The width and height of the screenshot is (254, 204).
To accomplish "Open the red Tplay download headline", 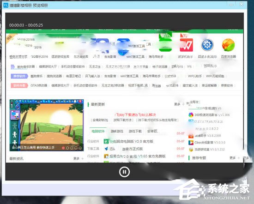I will click(x=135, y=114).
